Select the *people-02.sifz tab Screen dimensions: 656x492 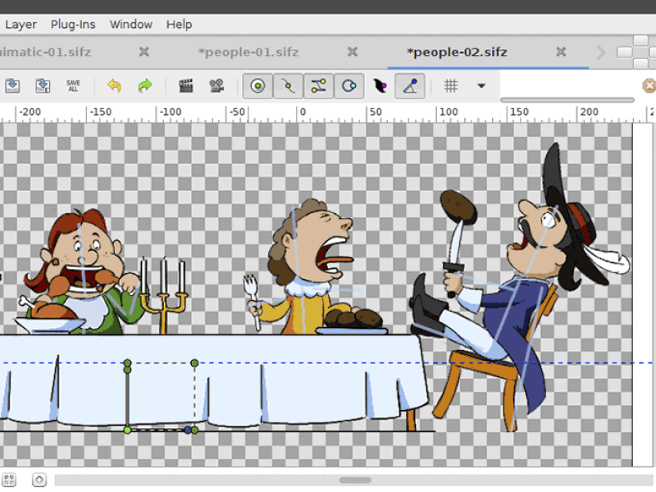[457, 52]
